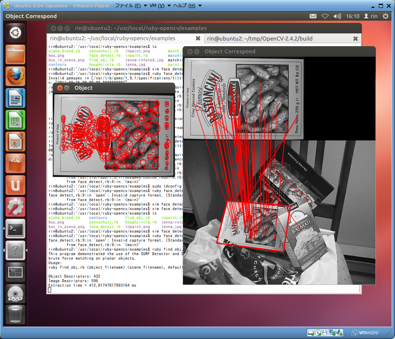
Task: Click the terminal cursor prompt line
Action: click(x=50, y=290)
